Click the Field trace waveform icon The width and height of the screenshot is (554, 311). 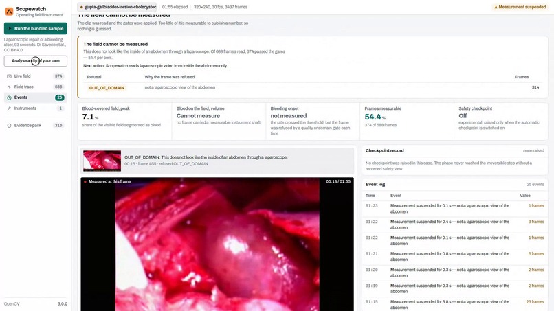[9, 87]
